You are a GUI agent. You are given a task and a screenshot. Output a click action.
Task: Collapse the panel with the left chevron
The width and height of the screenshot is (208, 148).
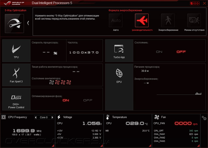[x=28, y=23]
